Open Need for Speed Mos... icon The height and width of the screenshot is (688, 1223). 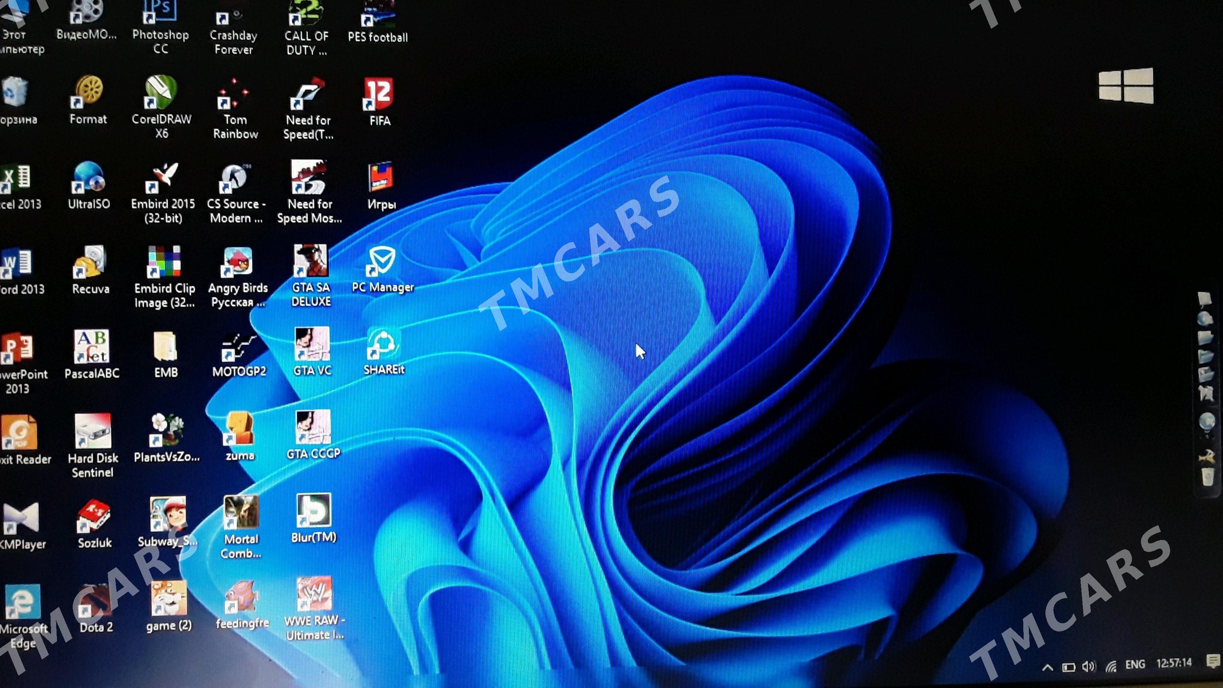(x=309, y=192)
